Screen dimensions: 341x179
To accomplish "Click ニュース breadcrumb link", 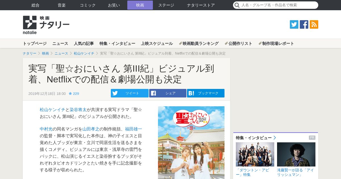I will click(x=61, y=53).
